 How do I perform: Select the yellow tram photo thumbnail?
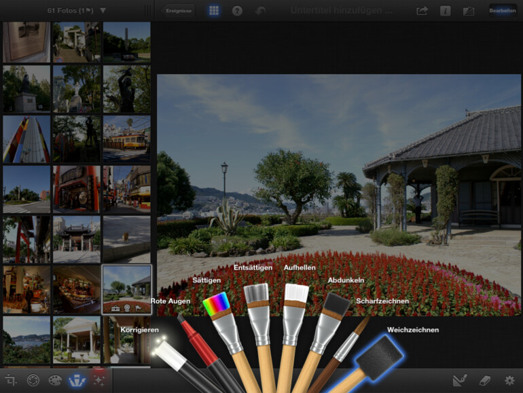click(127, 139)
